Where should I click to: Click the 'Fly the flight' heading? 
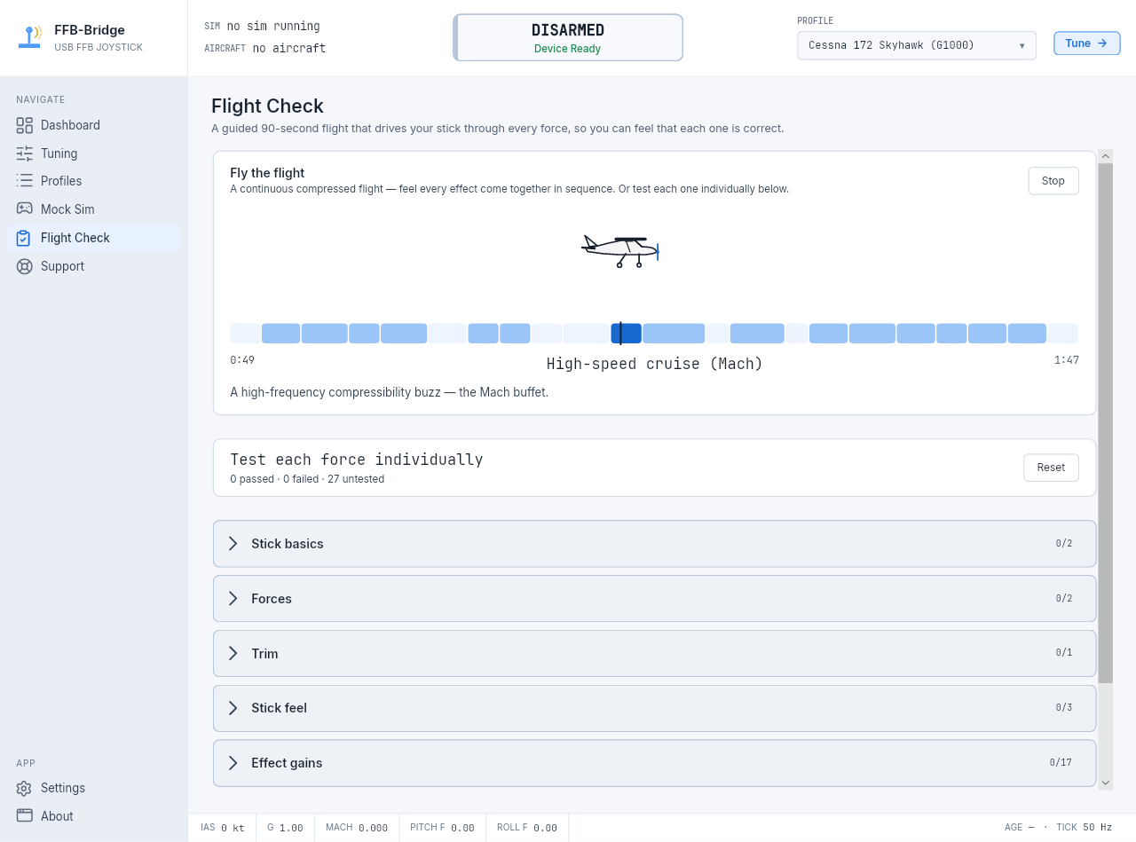(267, 173)
